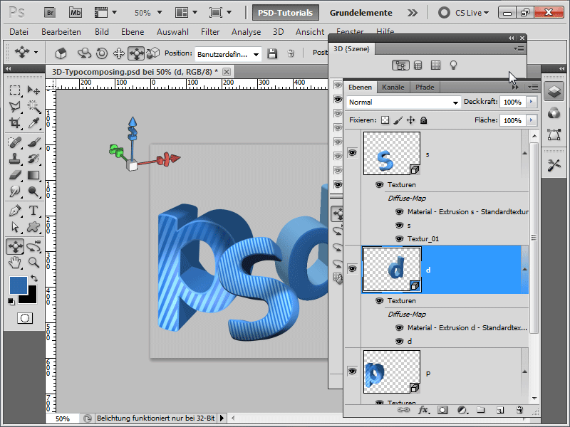This screenshot has height=427, width=570.
Task: Create a new layer
Action: click(x=500, y=411)
